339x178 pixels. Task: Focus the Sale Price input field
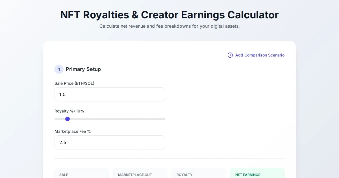pyautogui.click(x=110, y=94)
